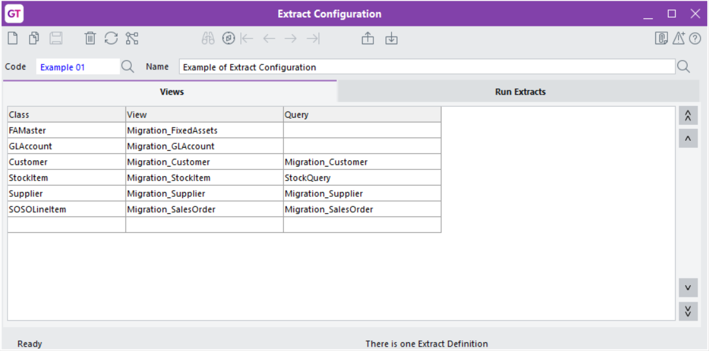
Task: Switch to the Views tab
Action: [x=172, y=92]
